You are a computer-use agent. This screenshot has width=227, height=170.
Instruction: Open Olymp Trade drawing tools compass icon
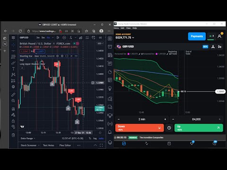pyautogui.click(x=213, y=47)
